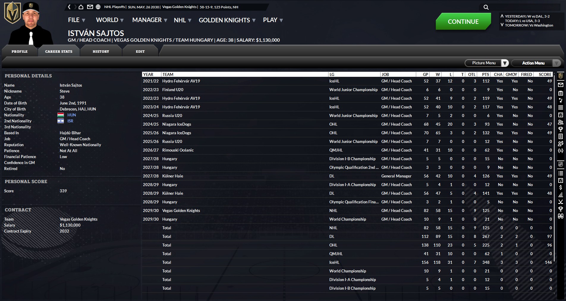
Task: Click the IceHL Total row
Action: tap(347, 262)
